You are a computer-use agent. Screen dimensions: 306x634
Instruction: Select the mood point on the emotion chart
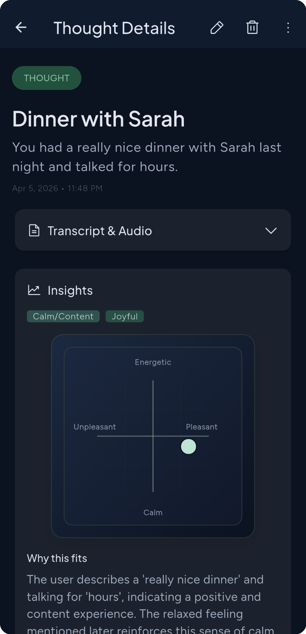(x=188, y=446)
